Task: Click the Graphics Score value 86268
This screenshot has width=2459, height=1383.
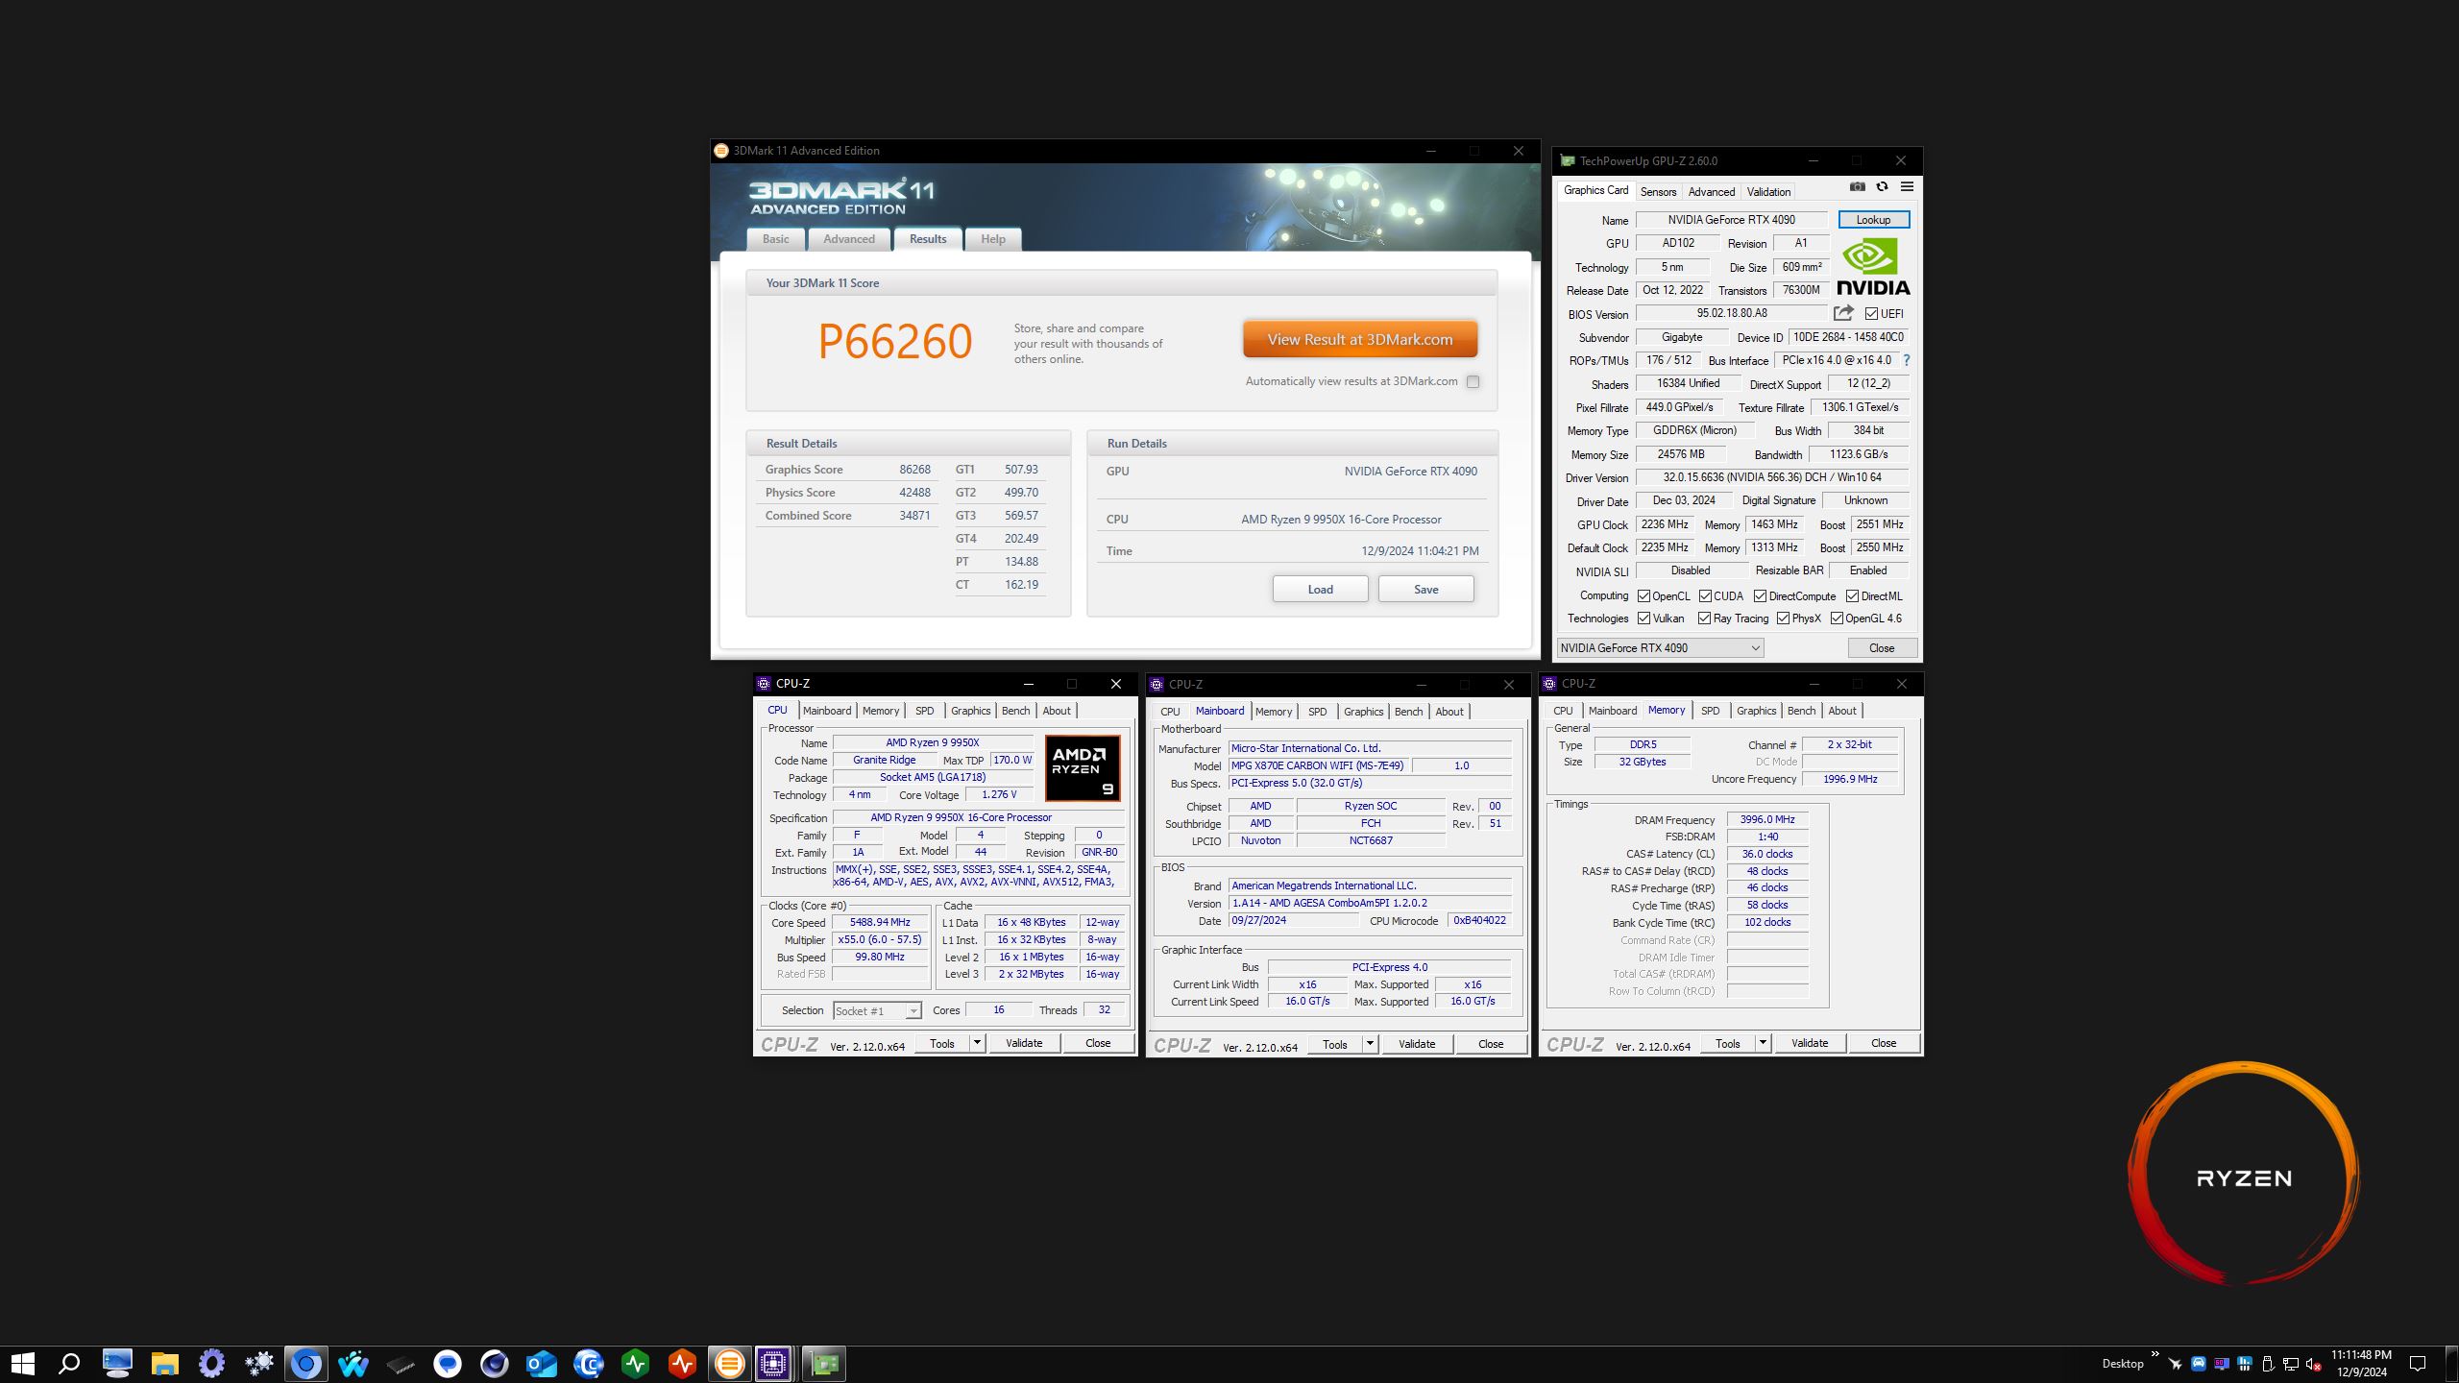Action: pyautogui.click(x=914, y=470)
